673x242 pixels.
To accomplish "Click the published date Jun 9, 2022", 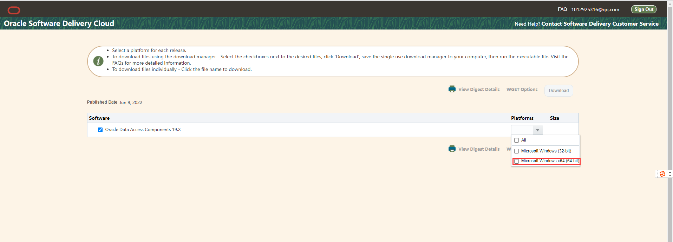I will click(131, 103).
